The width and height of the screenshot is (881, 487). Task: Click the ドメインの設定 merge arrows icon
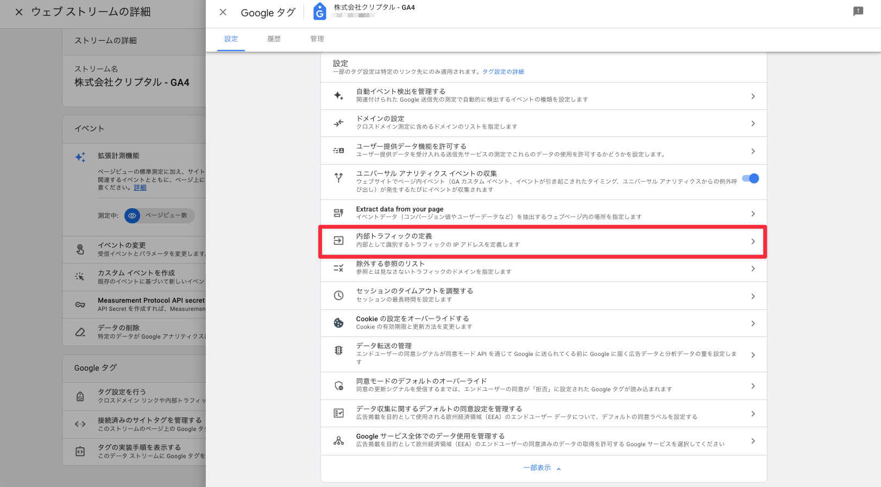338,123
